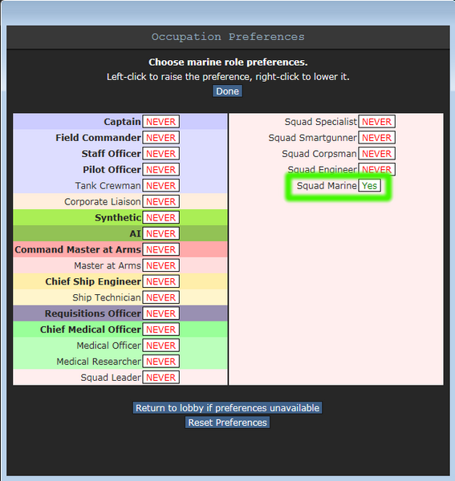
Task: Change the Squad Leader preference box
Action: click(160, 378)
